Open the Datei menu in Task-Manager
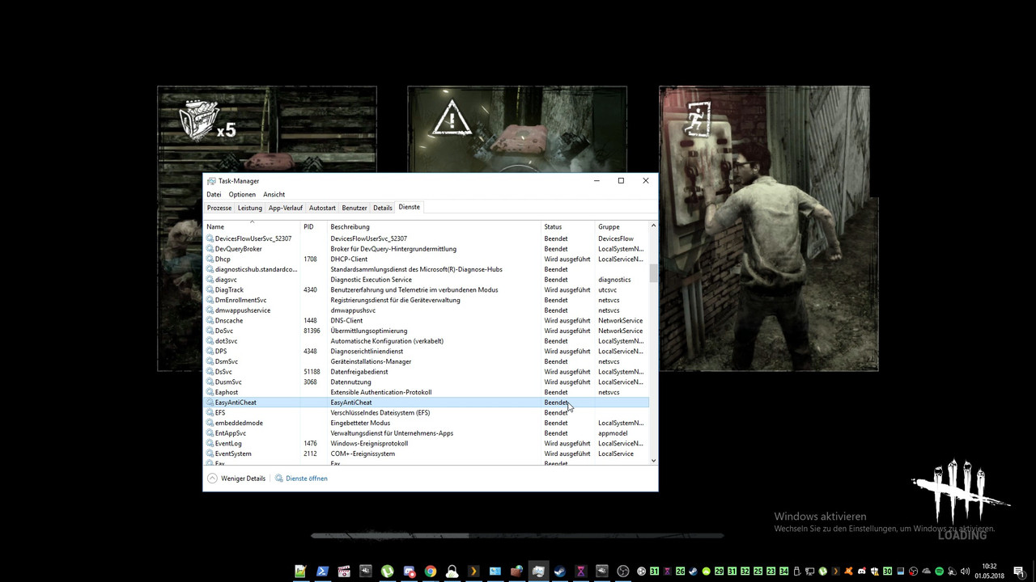Image resolution: width=1036 pixels, height=582 pixels. pos(214,195)
